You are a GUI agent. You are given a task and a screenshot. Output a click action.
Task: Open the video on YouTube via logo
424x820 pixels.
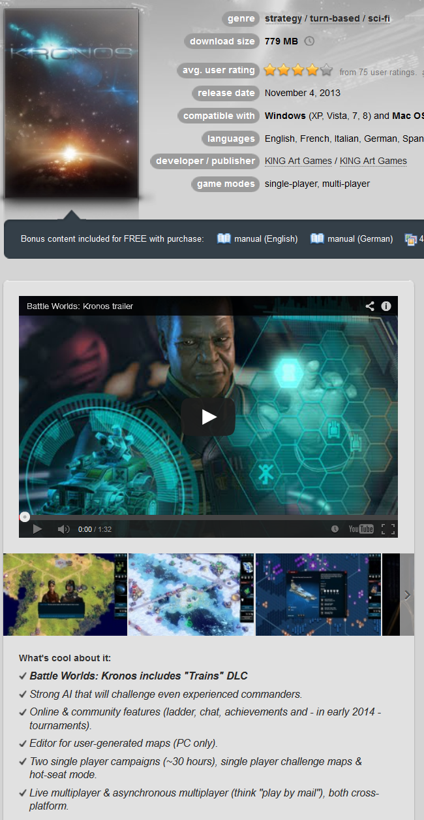[361, 529]
